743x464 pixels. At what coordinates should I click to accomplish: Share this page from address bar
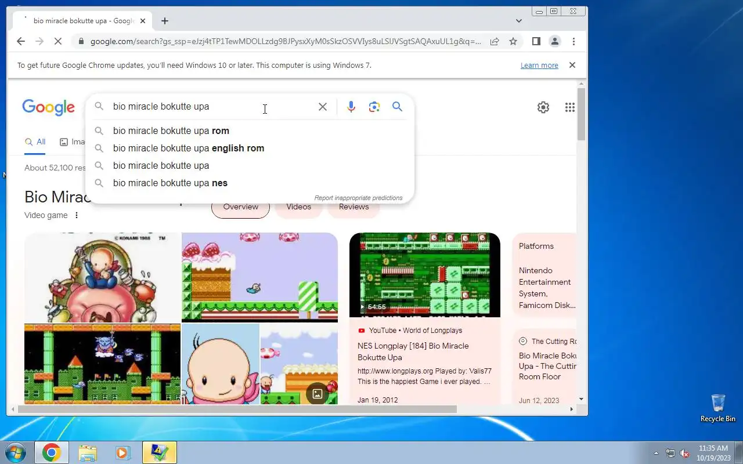coord(495,41)
